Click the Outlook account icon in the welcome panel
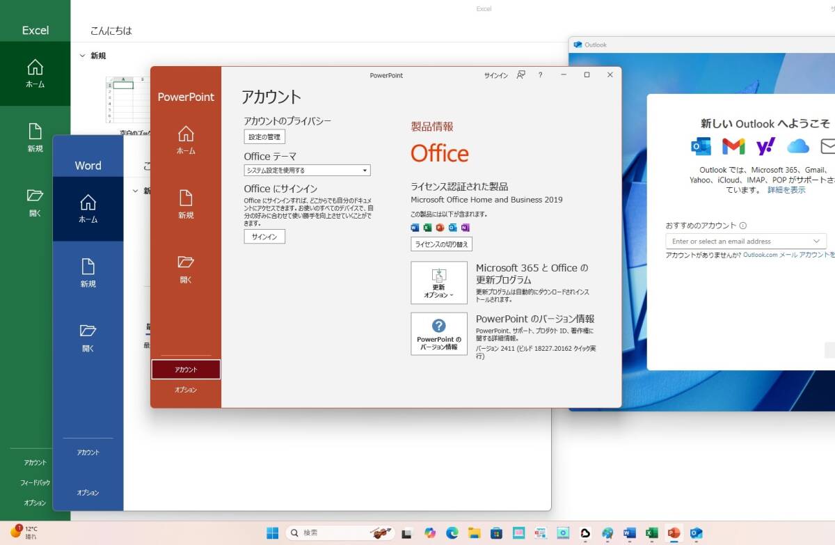Image resolution: width=835 pixels, height=545 pixels. coord(701,146)
